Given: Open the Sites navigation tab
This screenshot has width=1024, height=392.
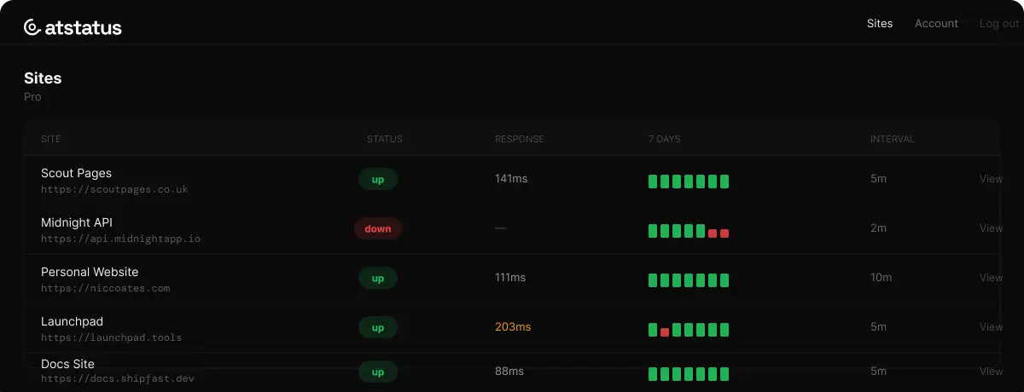Looking at the screenshot, I should [x=880, y=24].
